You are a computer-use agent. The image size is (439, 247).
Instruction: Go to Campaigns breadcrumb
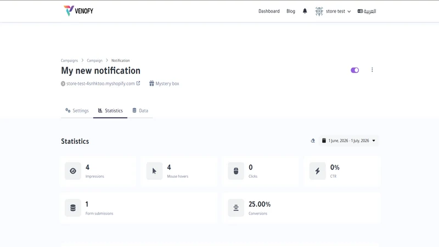pos(69,60)
